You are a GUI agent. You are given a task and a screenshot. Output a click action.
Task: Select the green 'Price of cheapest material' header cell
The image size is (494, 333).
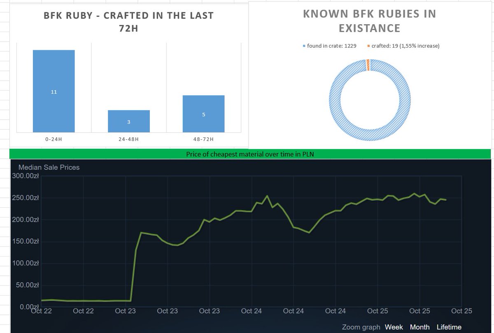tap(250, 154)
